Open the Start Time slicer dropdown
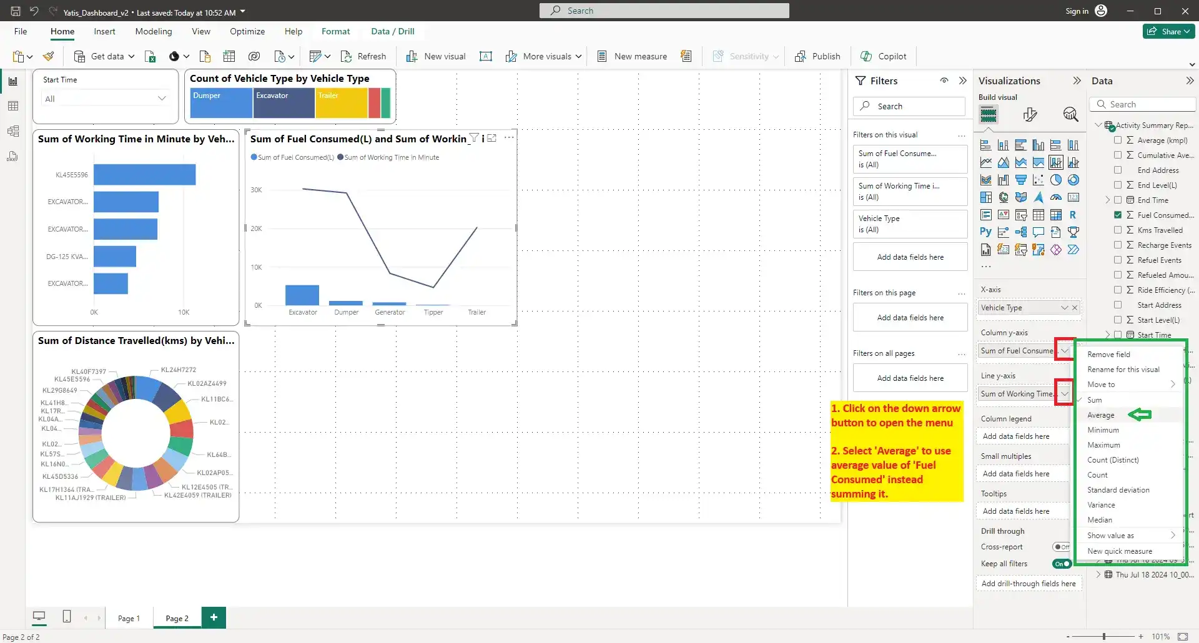 (x=162, y=99)
